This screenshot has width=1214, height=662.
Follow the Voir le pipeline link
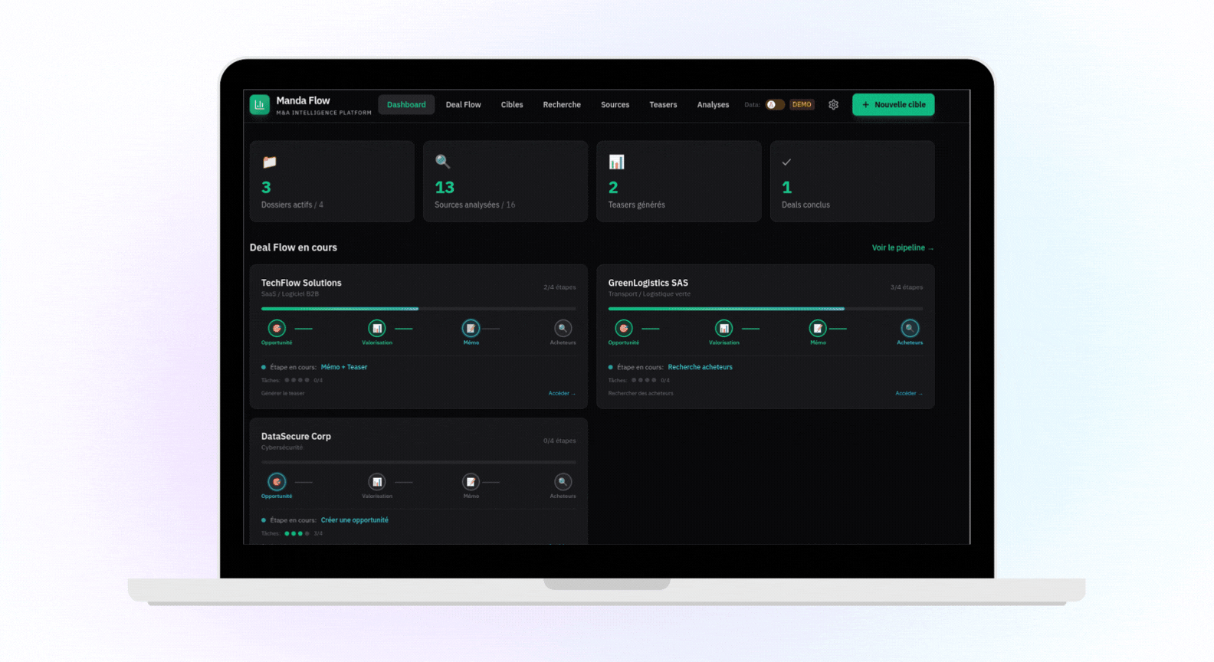coord(903,247)
